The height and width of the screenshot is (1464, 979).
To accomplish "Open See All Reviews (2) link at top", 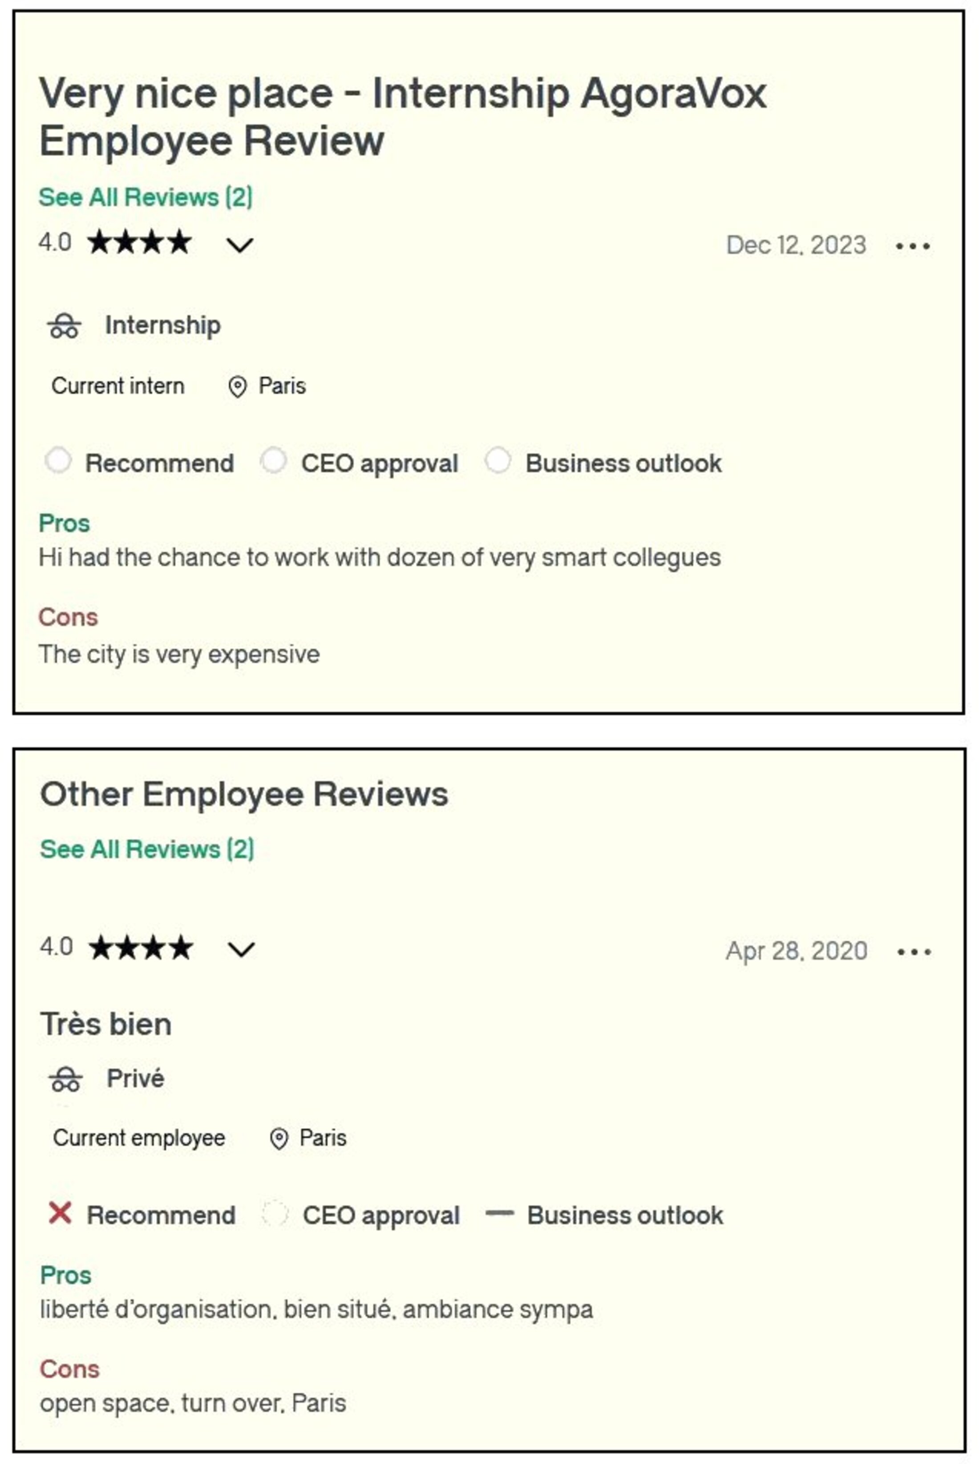I will pyautogui.click(x=146, y=197).
